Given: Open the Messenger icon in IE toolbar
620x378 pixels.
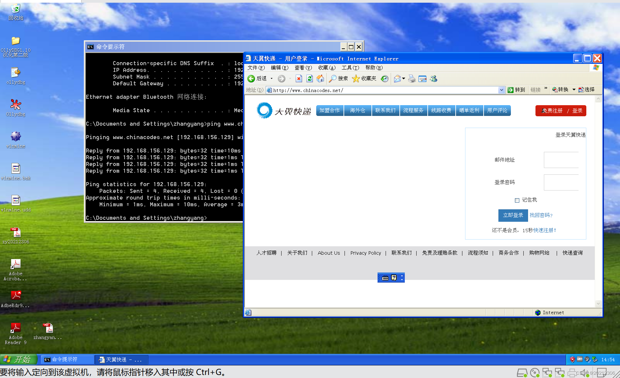Looking at the screenshot, I should [433, 79].
